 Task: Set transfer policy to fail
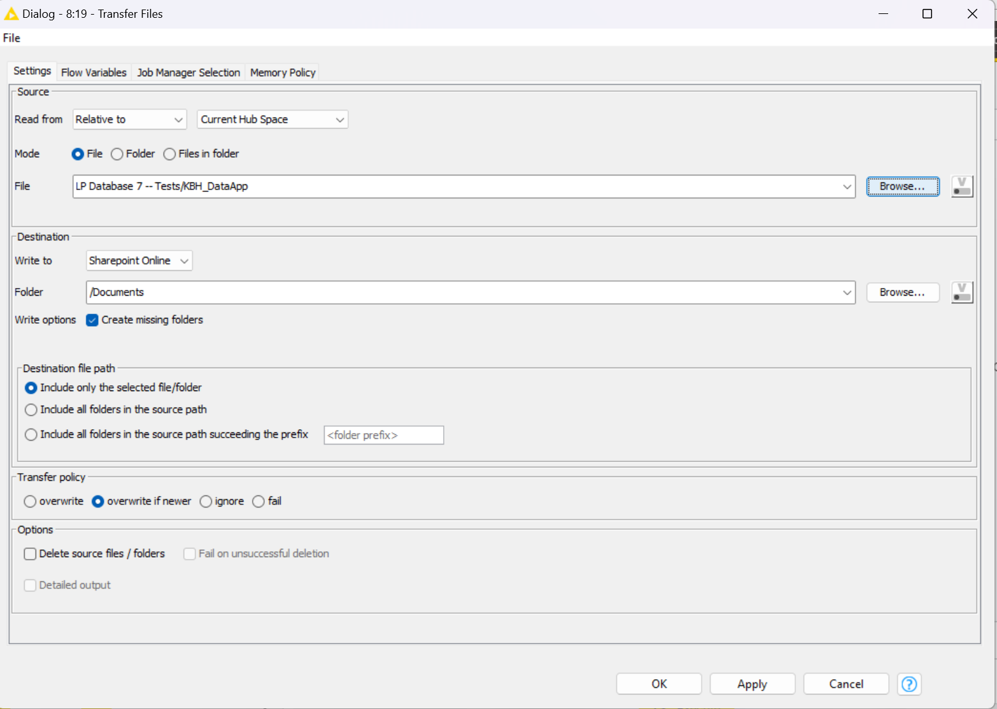click(x=258, y=502)
